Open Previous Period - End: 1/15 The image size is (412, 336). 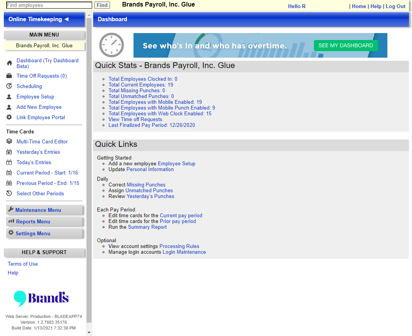(x=48, y=183)
